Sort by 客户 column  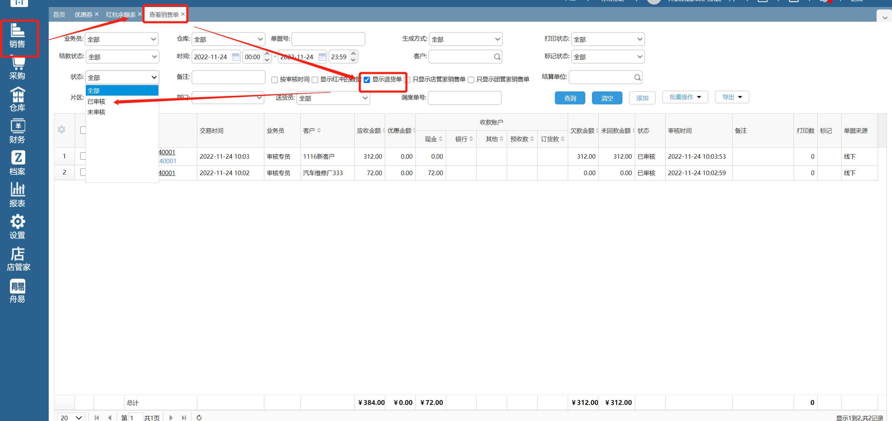319,130
